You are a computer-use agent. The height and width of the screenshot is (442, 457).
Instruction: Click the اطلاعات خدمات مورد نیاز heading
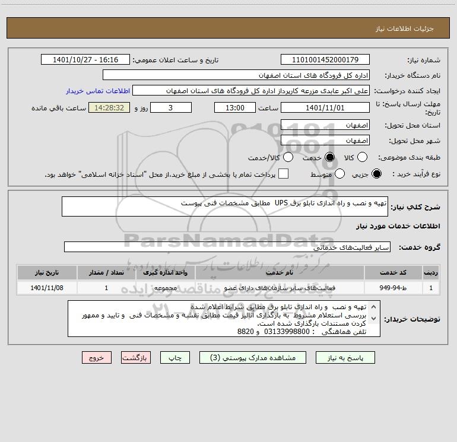coord(398,226)
